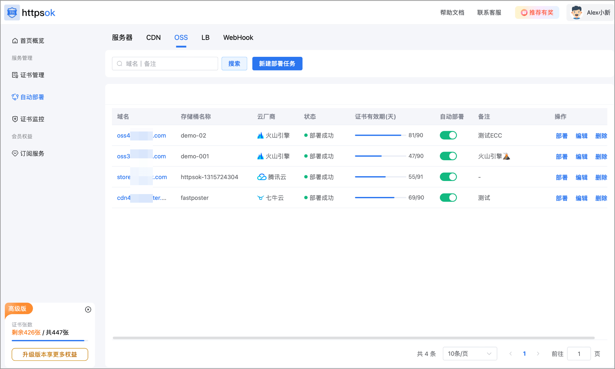The height and width of the screenshot is (369, 615).
Task: Click the shield icon beside 证书监控
Action: [x=15, y=119]
